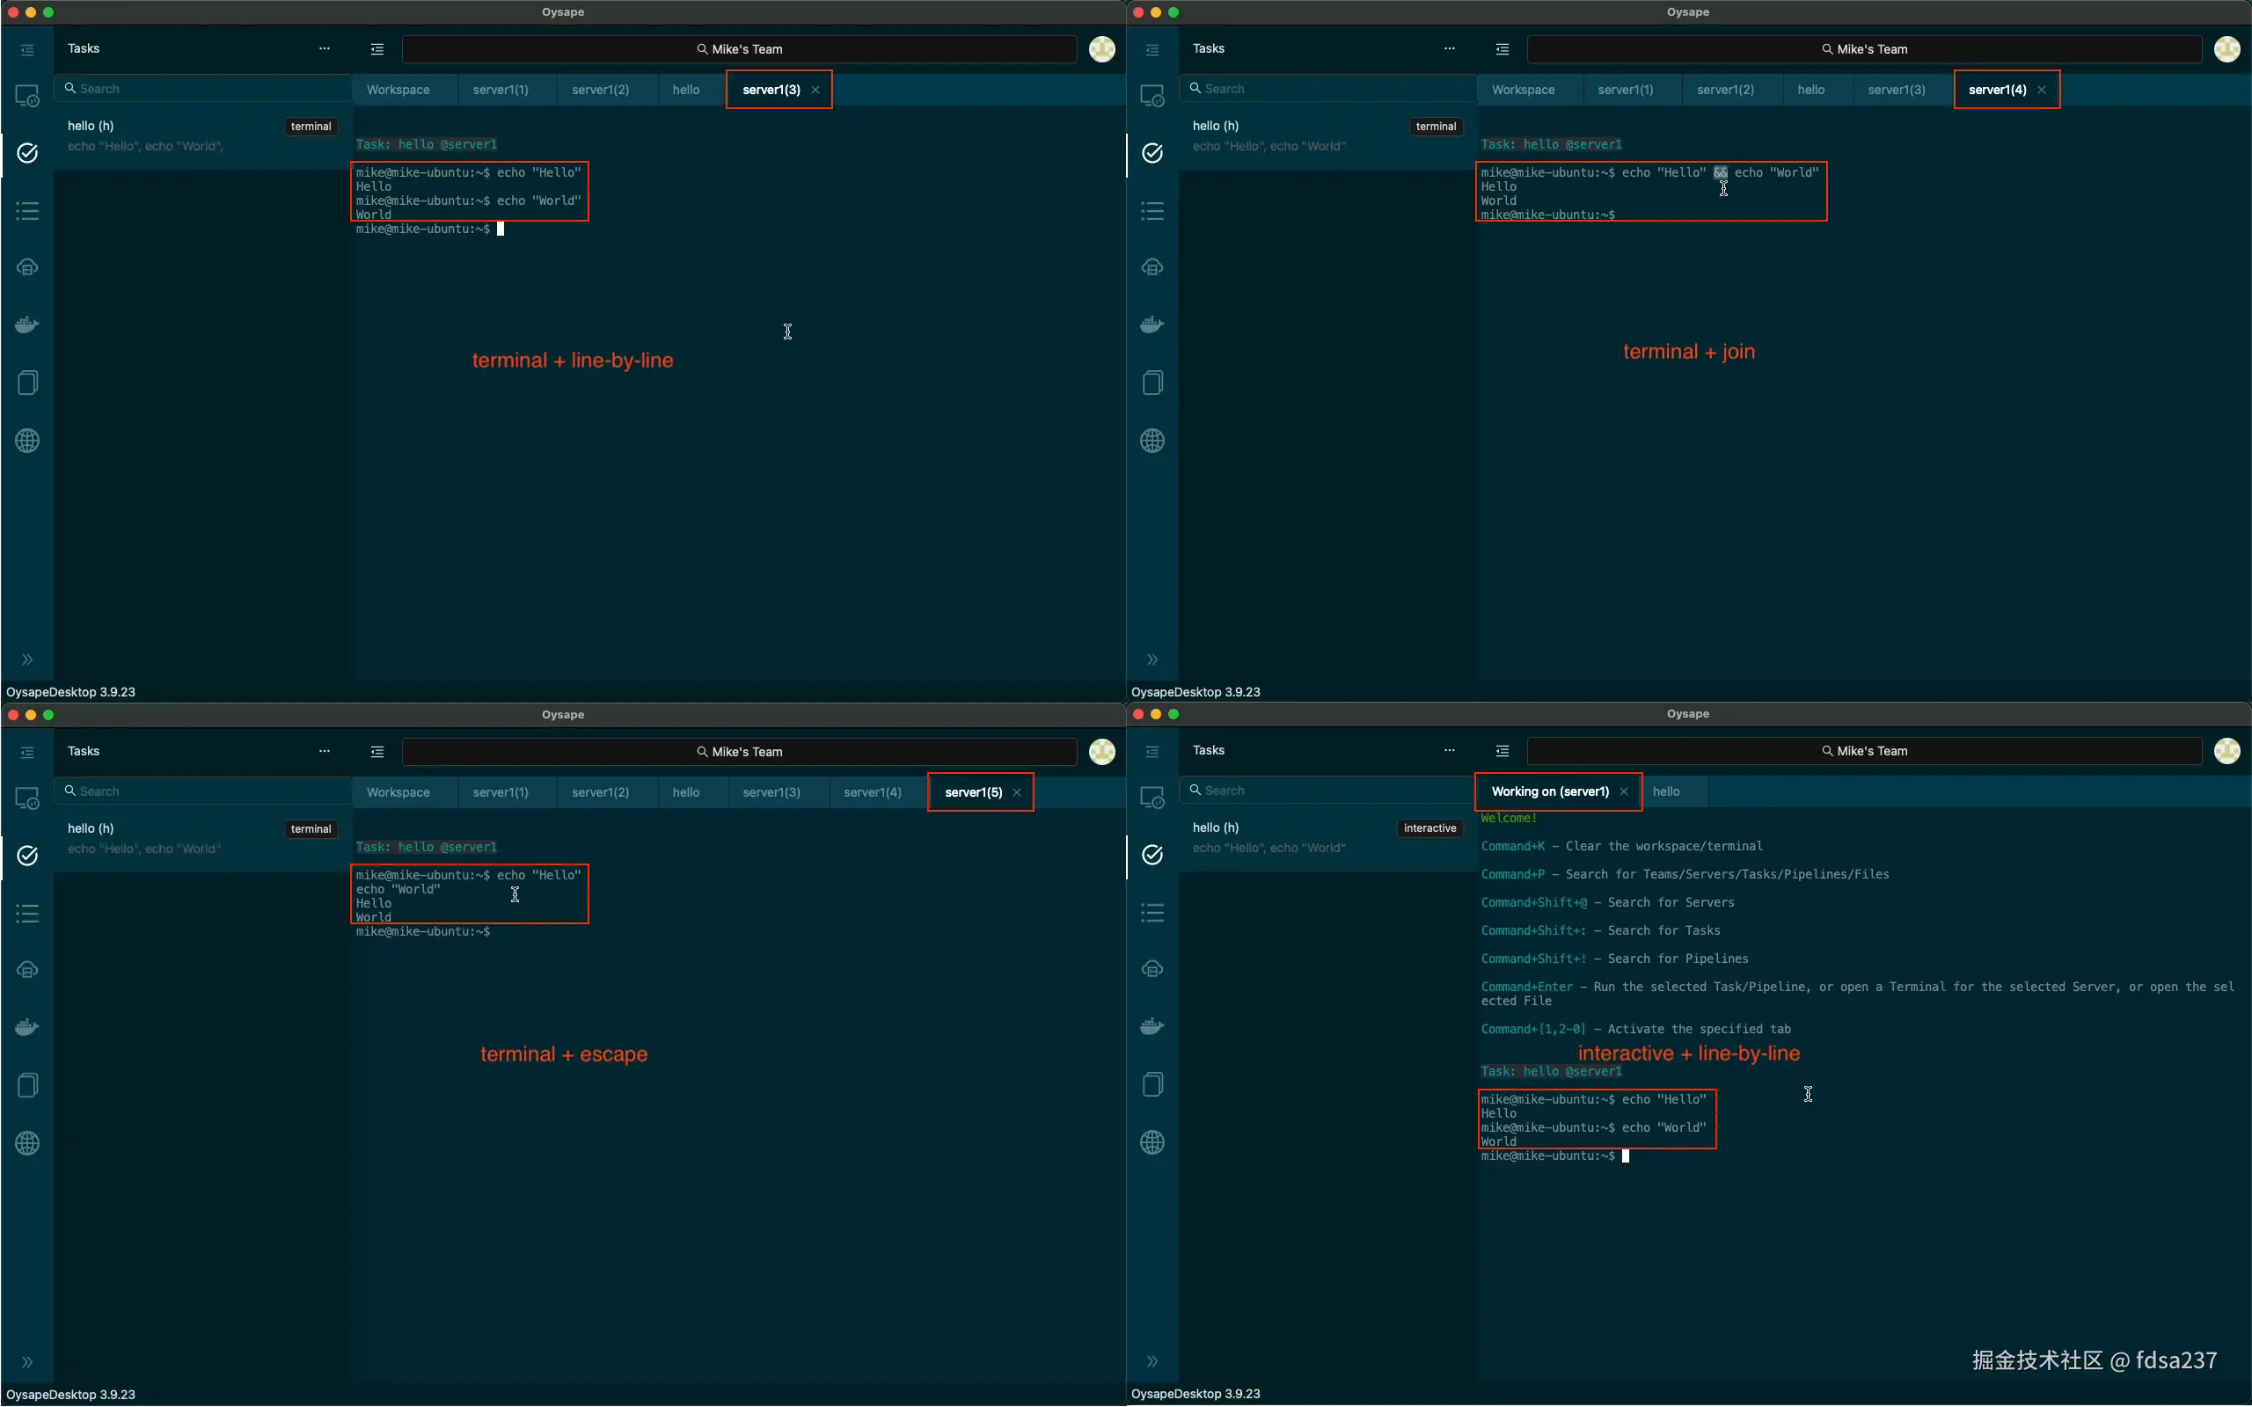Click Mike's Team search bar in the 'terminal + join' window
This screenshot has width=2252, height=1407.
point(1864,49)
